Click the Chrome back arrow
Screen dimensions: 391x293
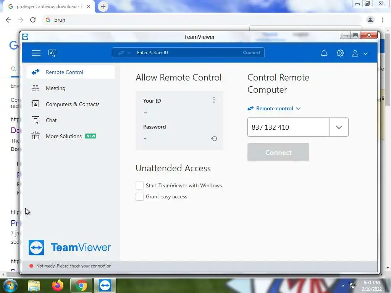(8, 20)
